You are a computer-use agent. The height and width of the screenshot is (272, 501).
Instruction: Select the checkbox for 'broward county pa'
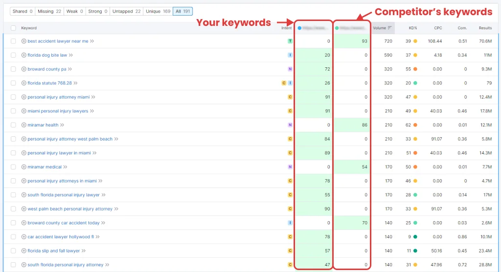pyautogui.click(x=13, y=69)
